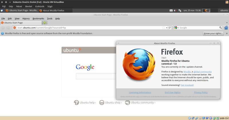The image size is (229, 120).
Task: Click the Google logo on the start page
Action: 85,67
